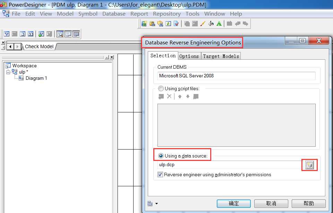Click the add script files icon
Screen dimensions: 333x213
(x=161, y=97)
